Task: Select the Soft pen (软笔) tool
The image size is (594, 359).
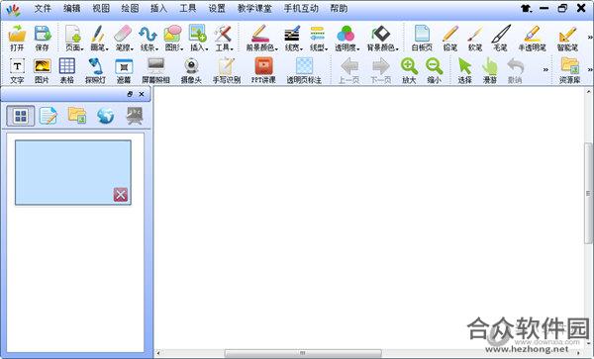Action: (x=475, y=37)
